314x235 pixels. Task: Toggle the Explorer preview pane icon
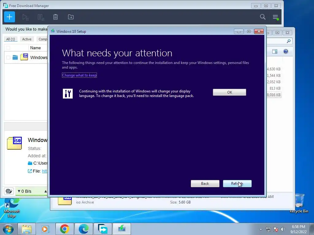point(275,51)
